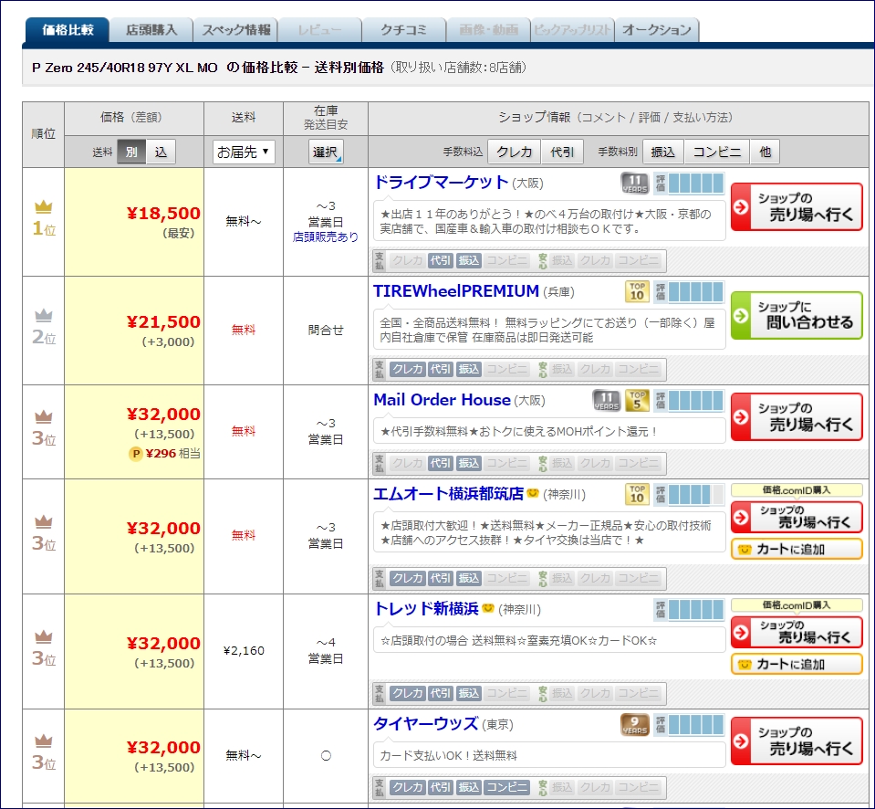Toggle the クレカ fee-included filter

point(514,152)
